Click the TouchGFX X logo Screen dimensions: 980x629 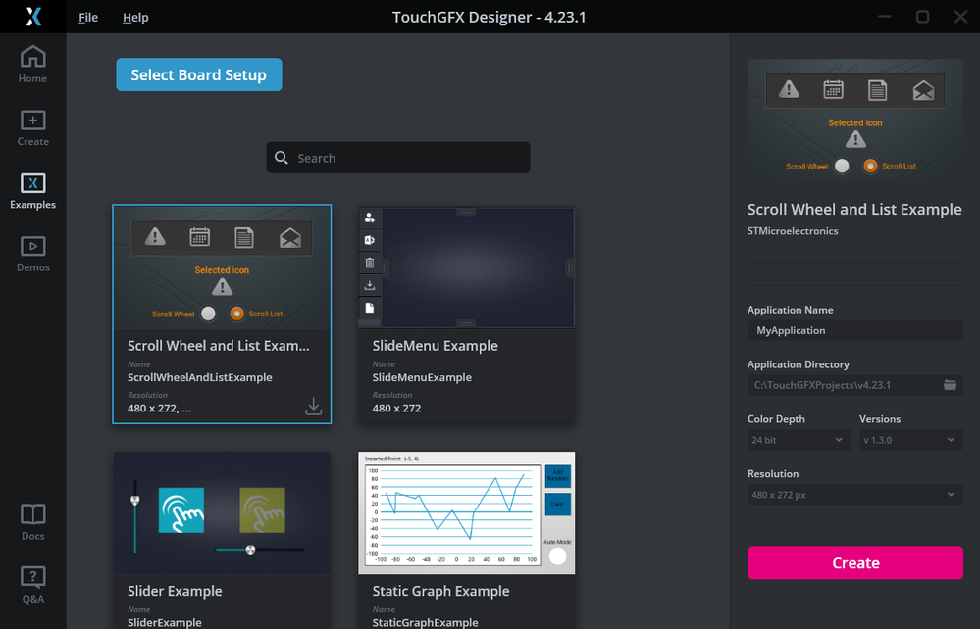[33, 17]
